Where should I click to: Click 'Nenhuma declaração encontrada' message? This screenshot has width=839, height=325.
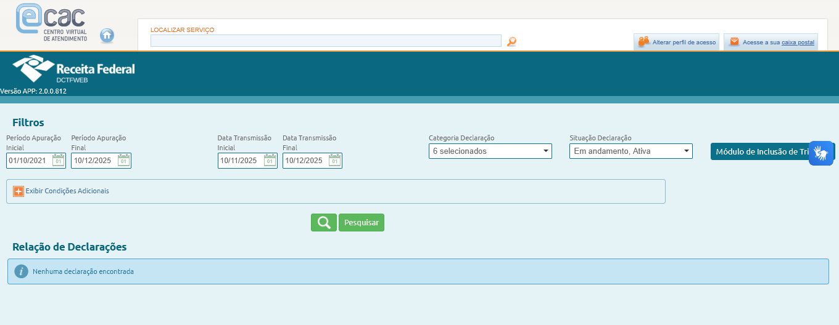pos(83,271)
